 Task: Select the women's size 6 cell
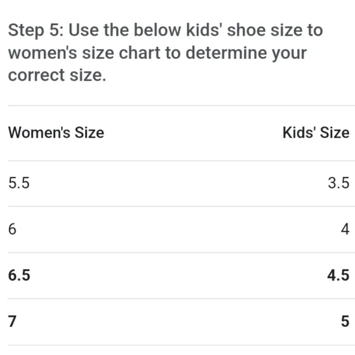point(12,229)
